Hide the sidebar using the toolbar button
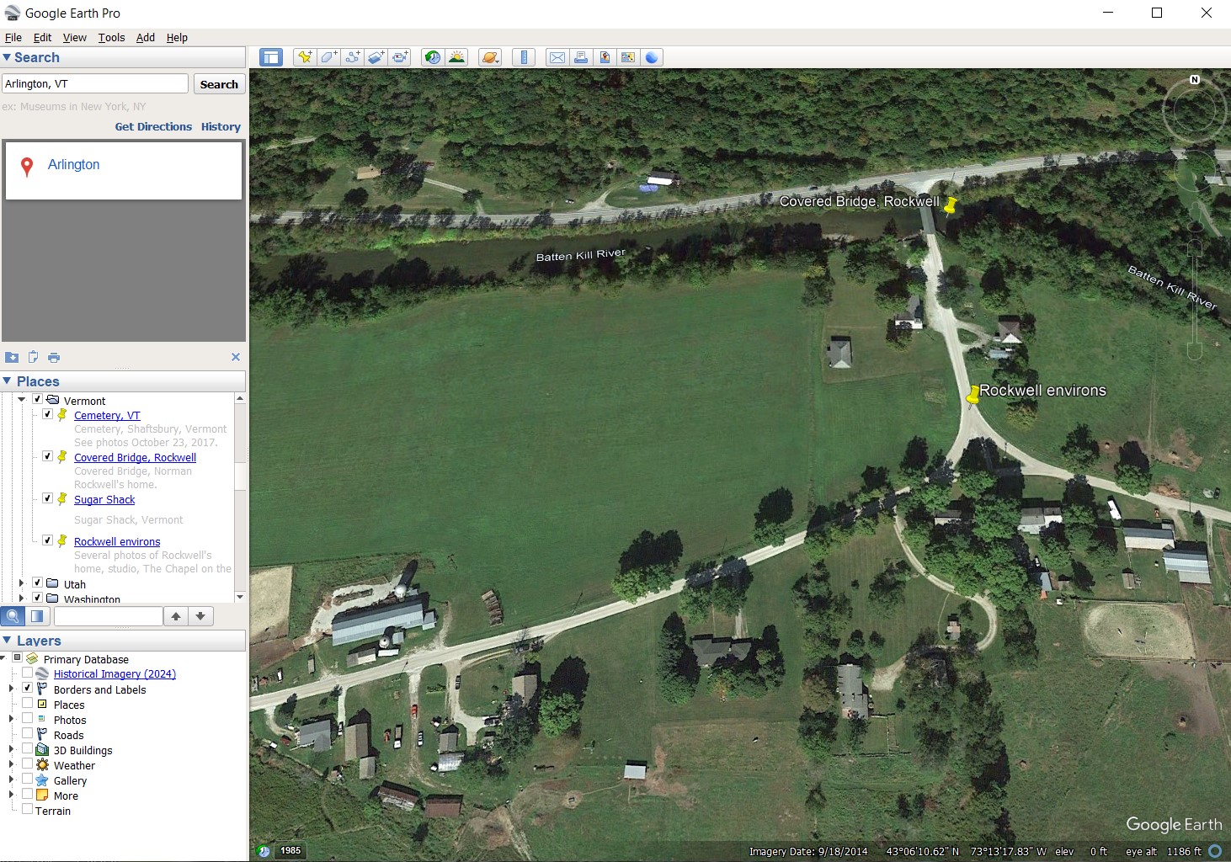1231x862 pixels. coord(271,57)
